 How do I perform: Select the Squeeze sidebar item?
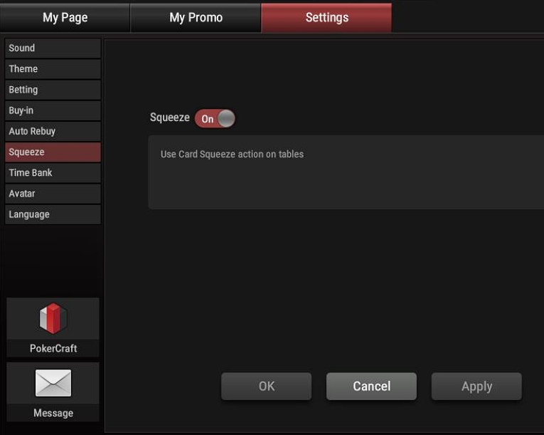[x=53, y=152]
